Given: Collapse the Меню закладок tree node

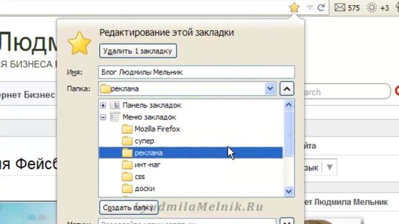Looking at the screenshot, I should click(x=103, y=117).
